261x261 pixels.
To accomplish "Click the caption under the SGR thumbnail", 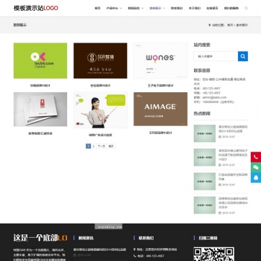I will coord(100,85).
